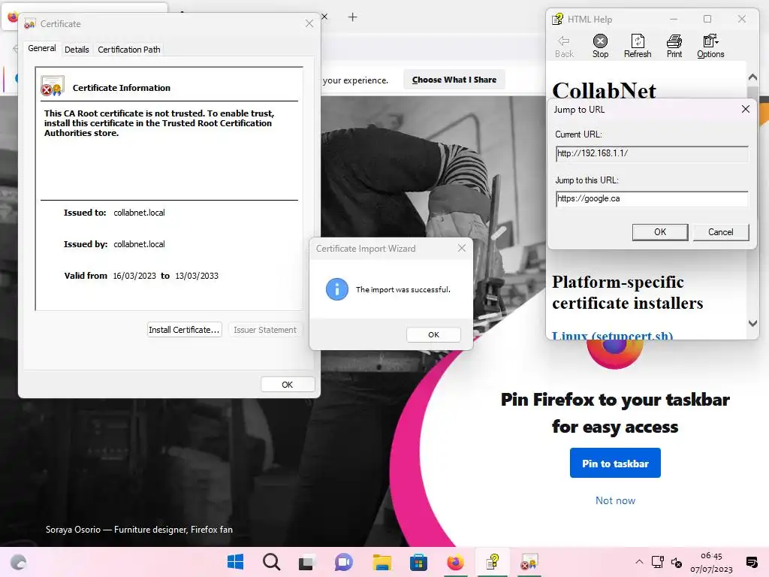769x577 pixels.
Task: Switch to Firefox on the taskbar
Action: [455, 562]
